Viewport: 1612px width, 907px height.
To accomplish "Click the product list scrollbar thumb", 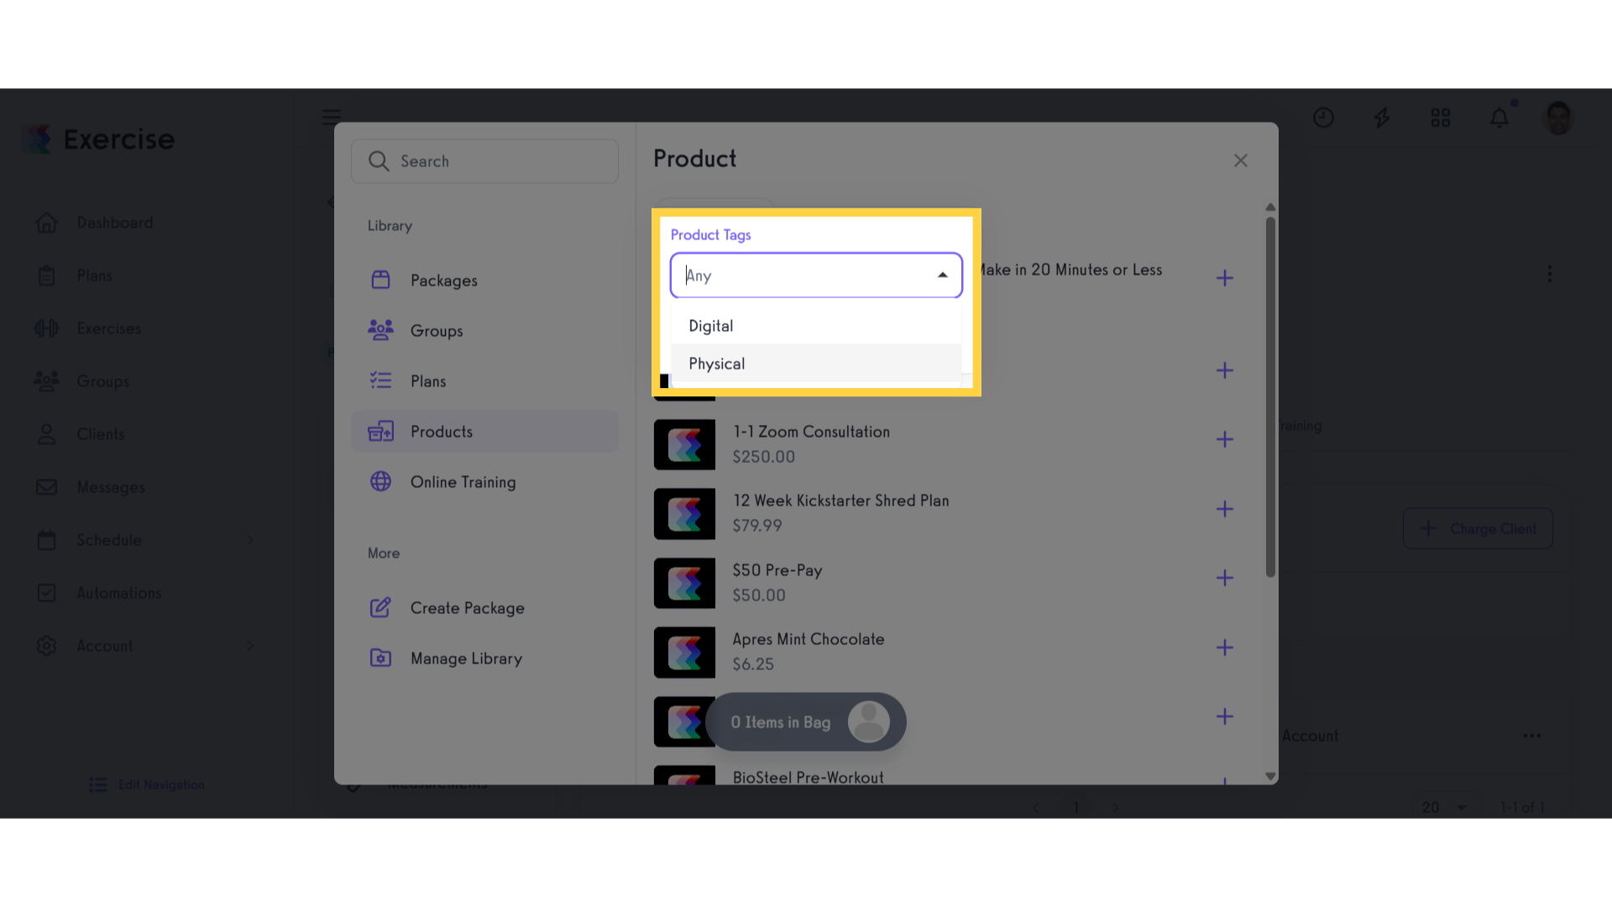I will pyautogui.click(x=1270, y=397).
